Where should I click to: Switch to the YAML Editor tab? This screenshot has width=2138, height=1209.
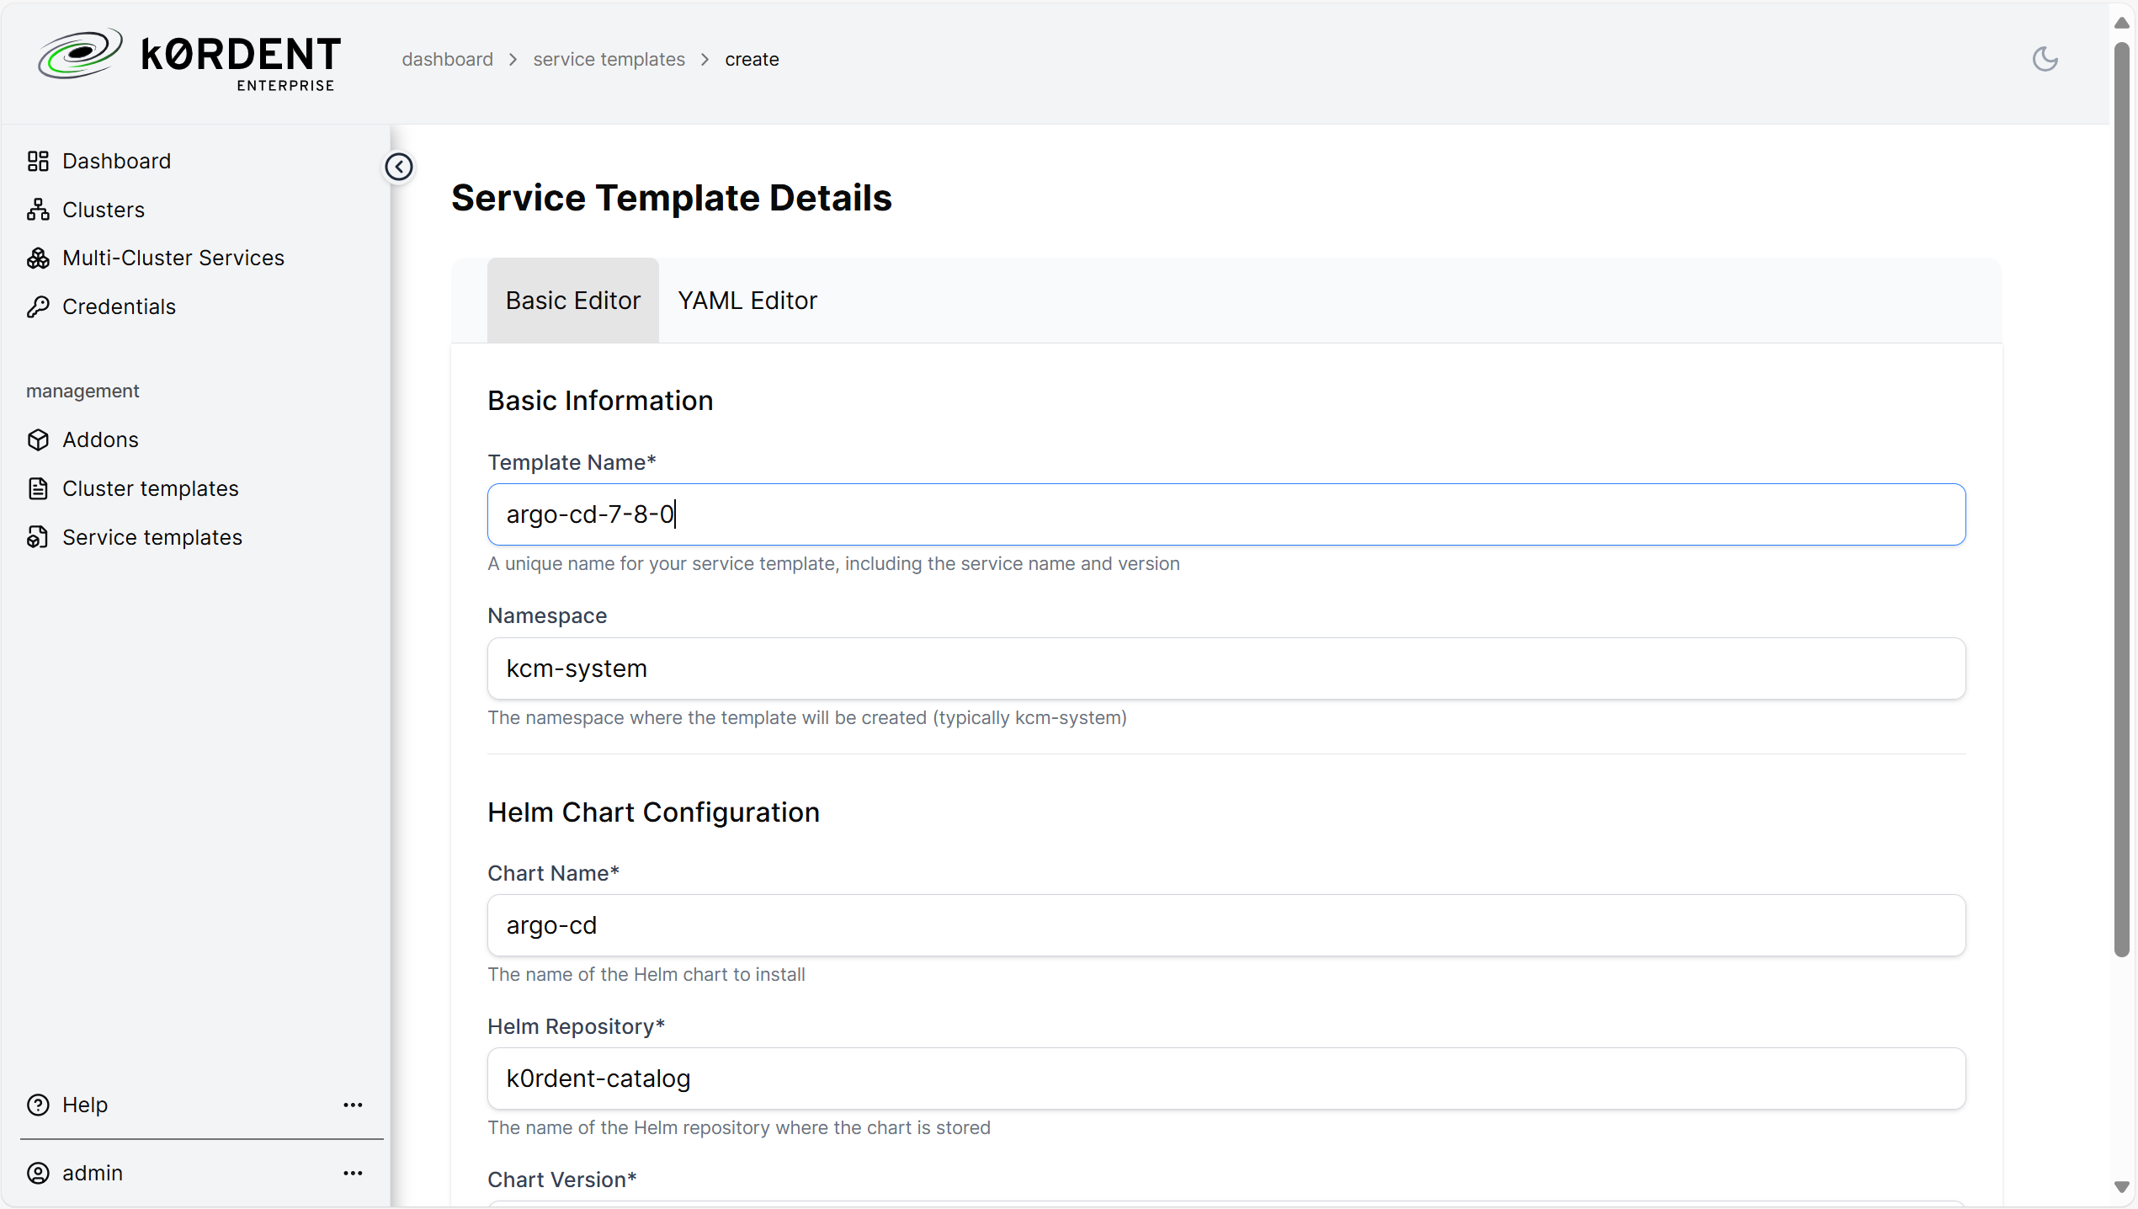coord(747,301)
